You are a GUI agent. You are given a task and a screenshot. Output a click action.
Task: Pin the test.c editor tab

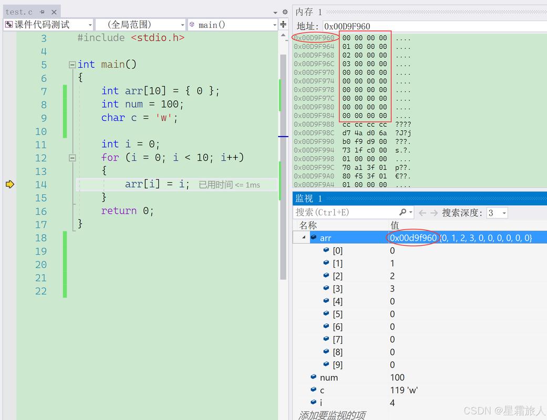(42, 12)
